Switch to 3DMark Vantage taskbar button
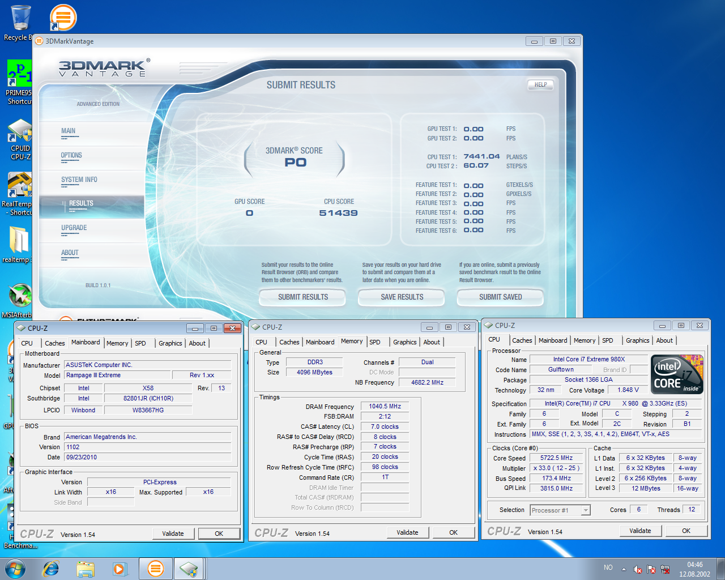This screenshot has width=725, height=580. point(155,569)
